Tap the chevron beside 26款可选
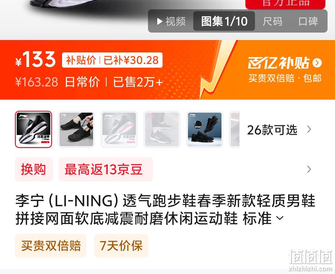This screenshot has height=274, width=335. coord(309,129)
